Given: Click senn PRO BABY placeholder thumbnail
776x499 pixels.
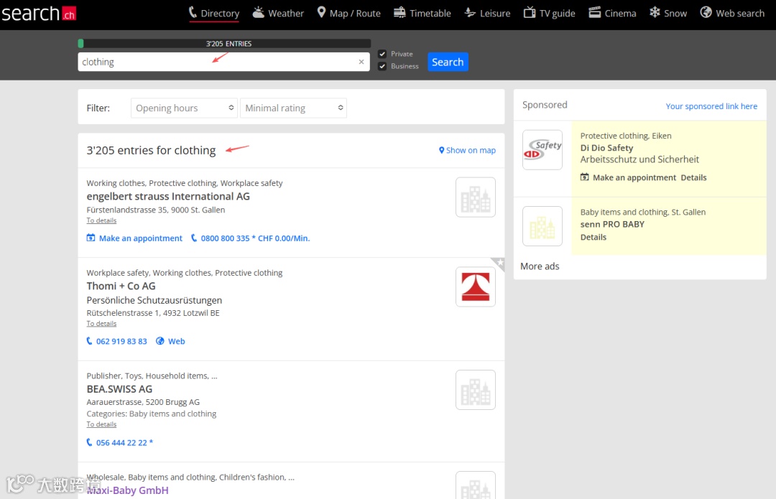Looking at the screenshot, I should tap(542, 226).
